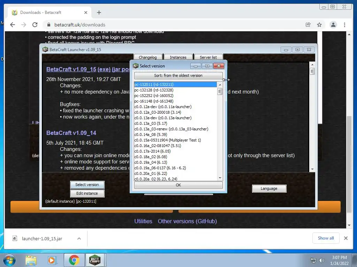Click changelog panel scrollbar up arrow

point(312,65)
